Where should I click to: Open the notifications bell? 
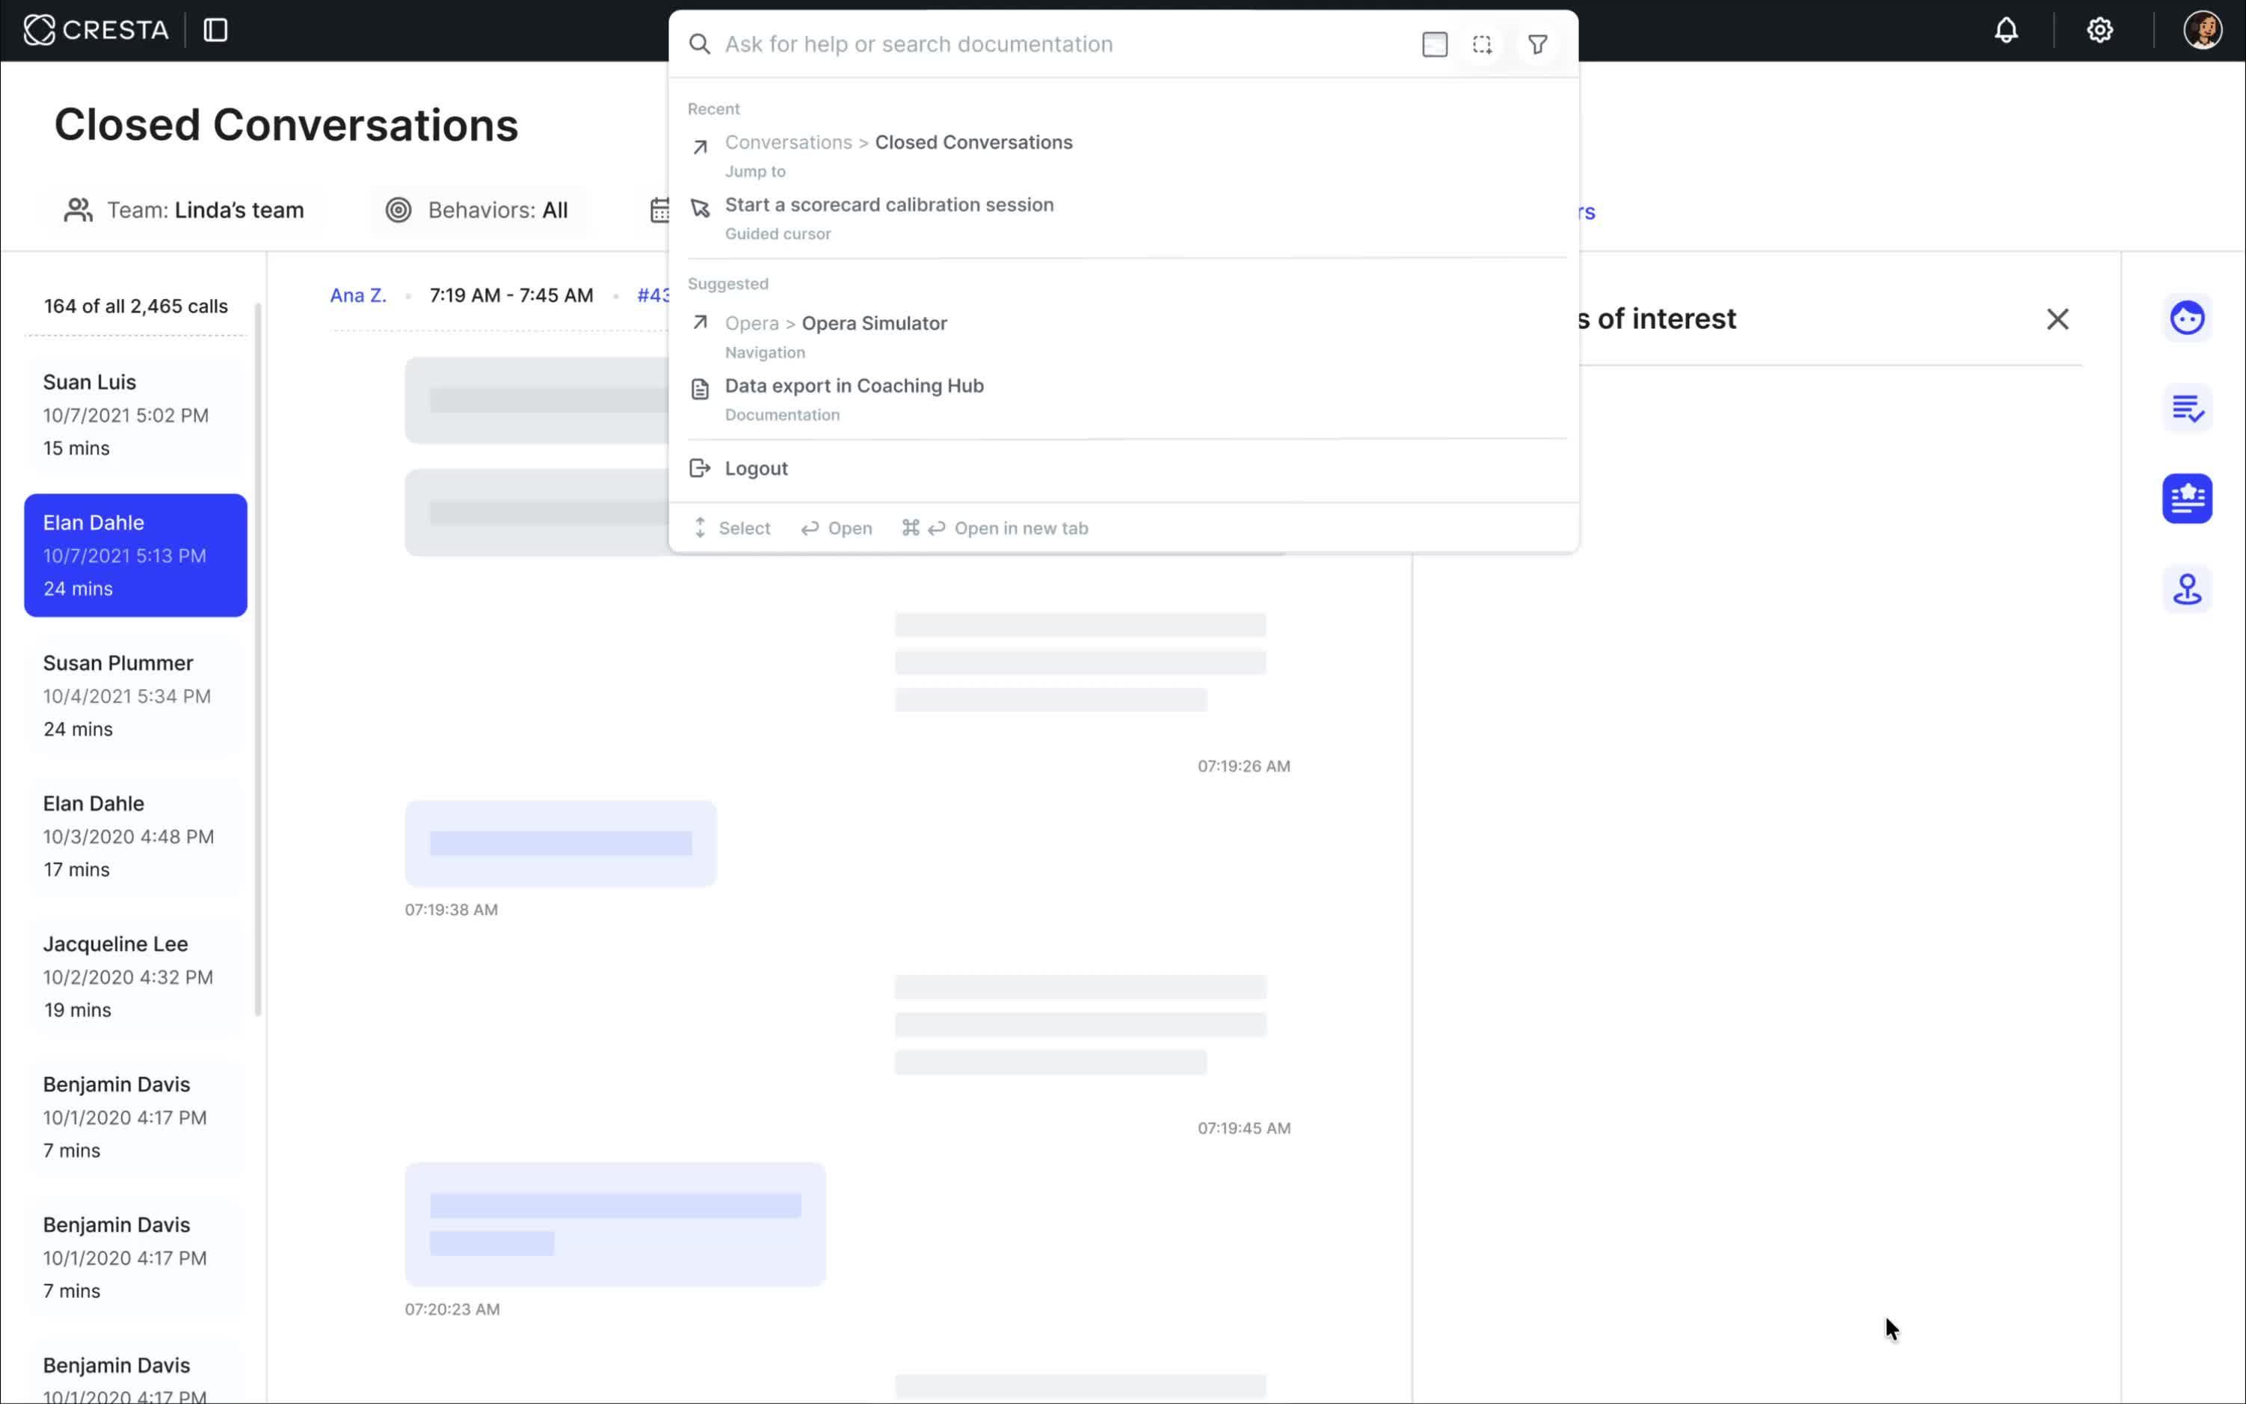[x=2005, y=31]
